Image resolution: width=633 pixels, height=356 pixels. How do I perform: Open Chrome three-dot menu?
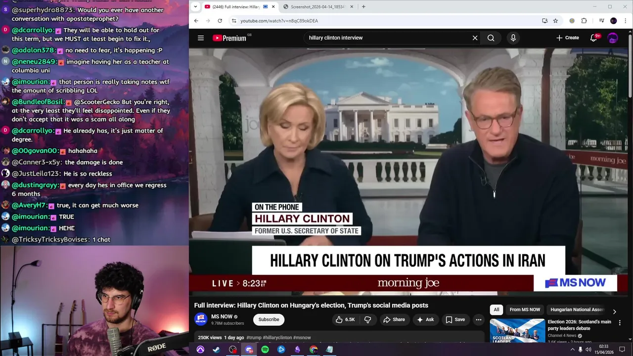[x=626, y=21]
